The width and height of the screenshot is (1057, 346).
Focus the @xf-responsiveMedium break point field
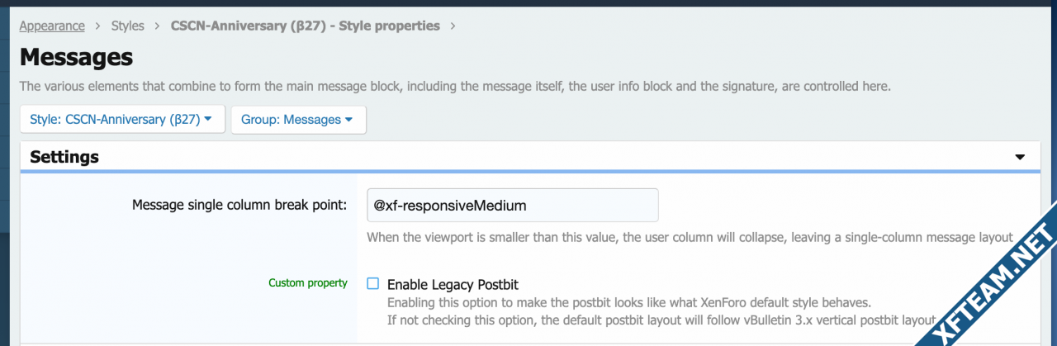click(512, 205)
